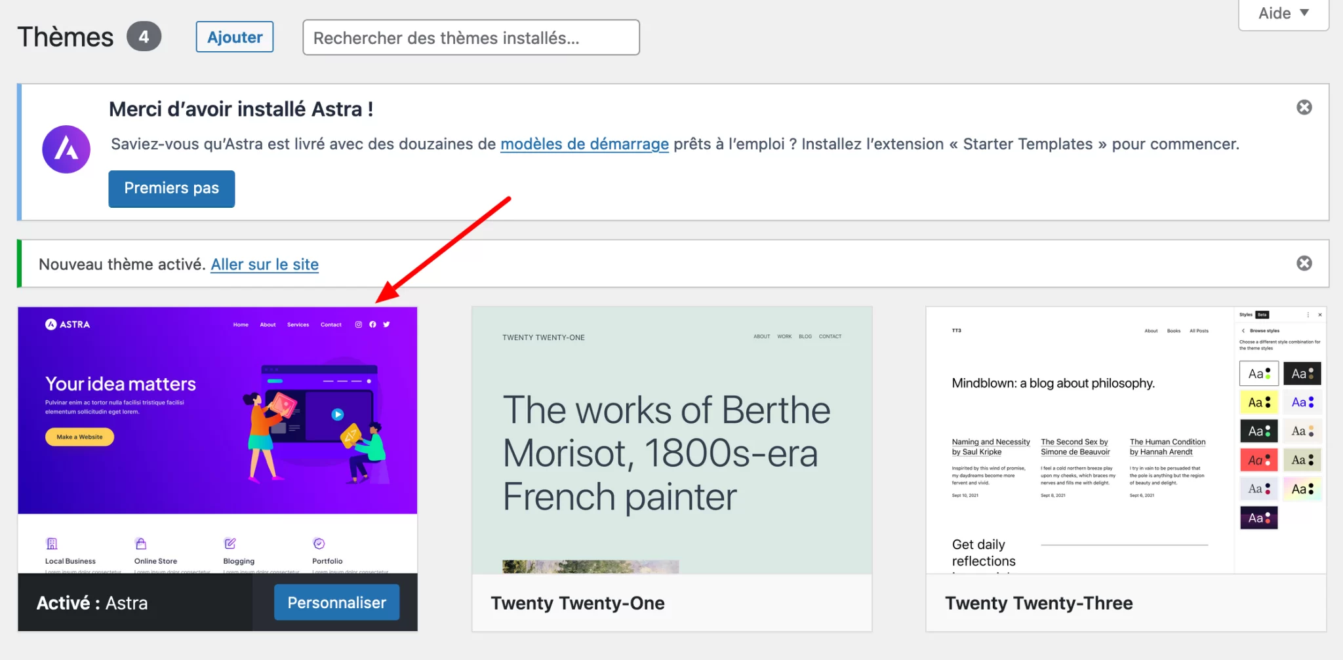Expand the Aide help dropdown
This screenshot has width=1343, height=660.
pos(1283,14)
